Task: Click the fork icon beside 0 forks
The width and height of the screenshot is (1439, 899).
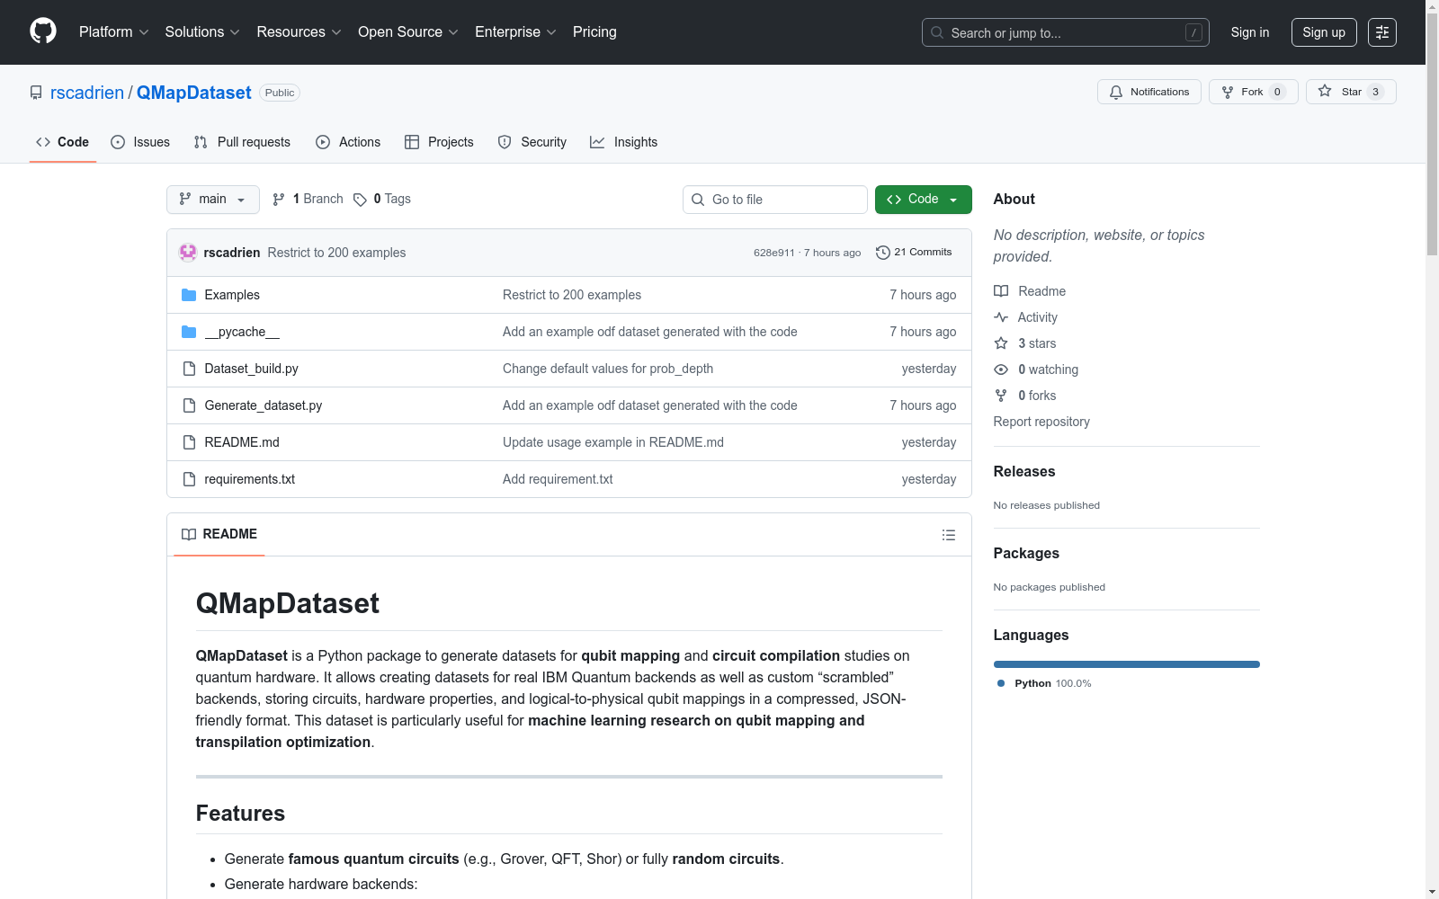Action: click(x=1001, y=396)
